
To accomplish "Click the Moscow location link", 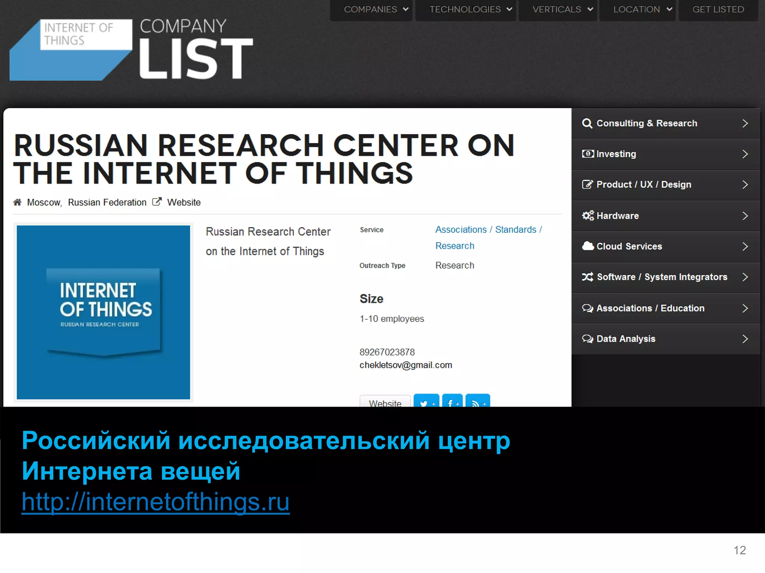I will click(x=44, y=203).
